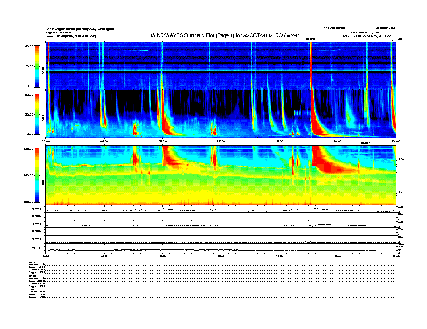Click the 100 frequency label right of TNR

tap(402, 159)
